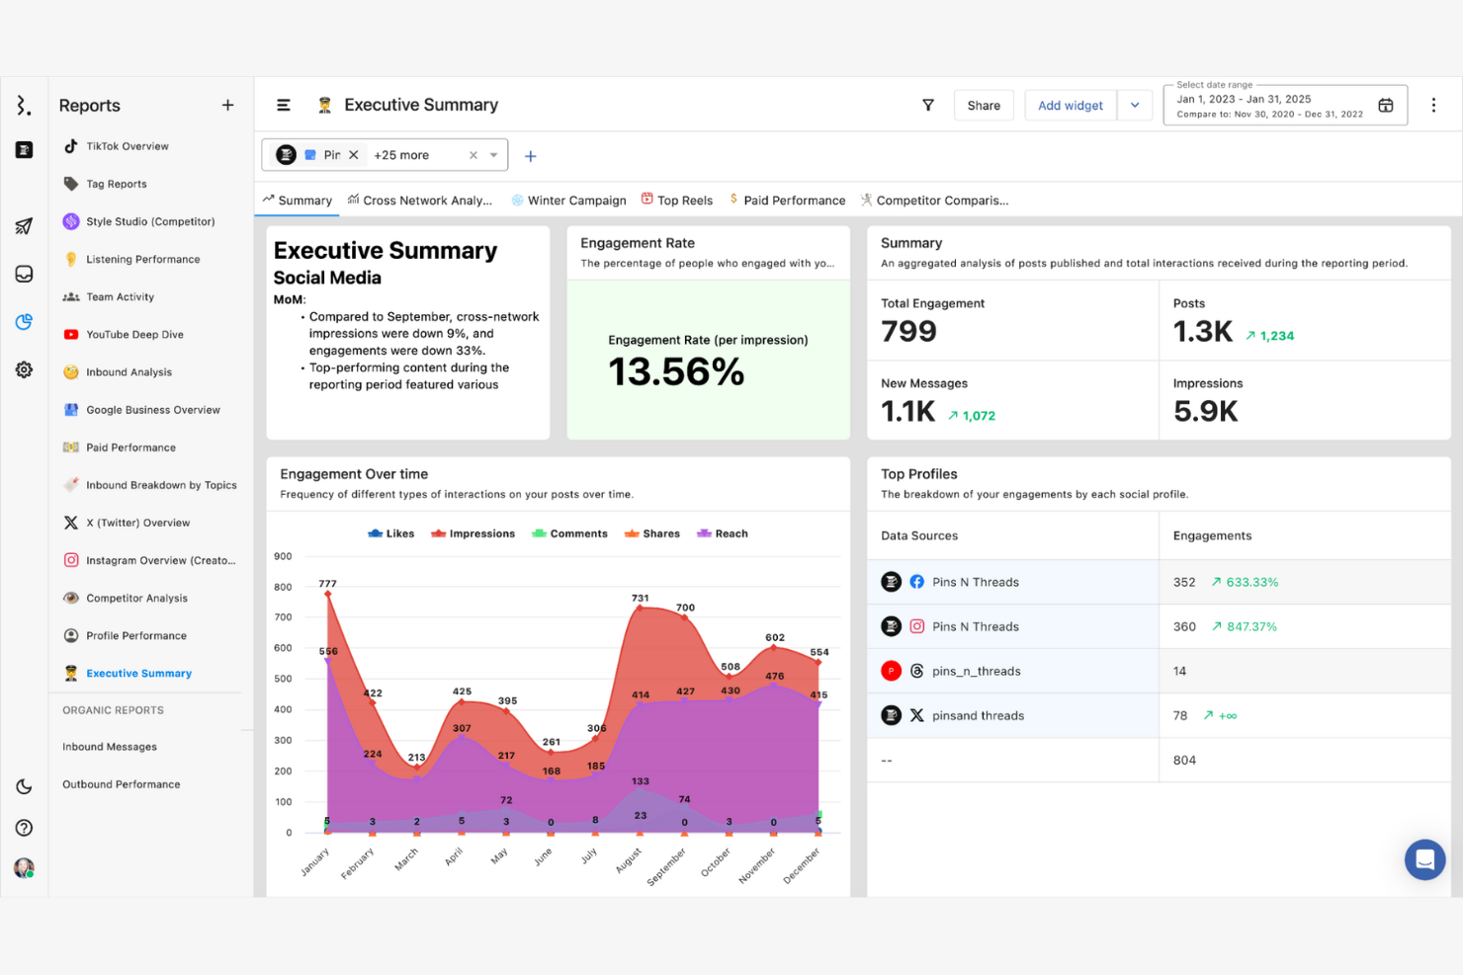This screenshot has height=975, width=1463.
Task: Toggle the Comments series in chart legend
Action: tap(570, 533)
